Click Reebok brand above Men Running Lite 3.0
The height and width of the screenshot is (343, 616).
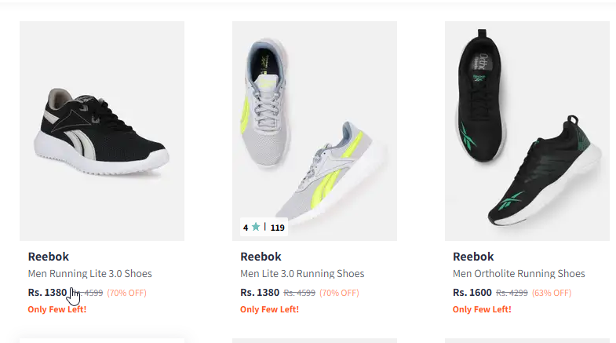48,257
